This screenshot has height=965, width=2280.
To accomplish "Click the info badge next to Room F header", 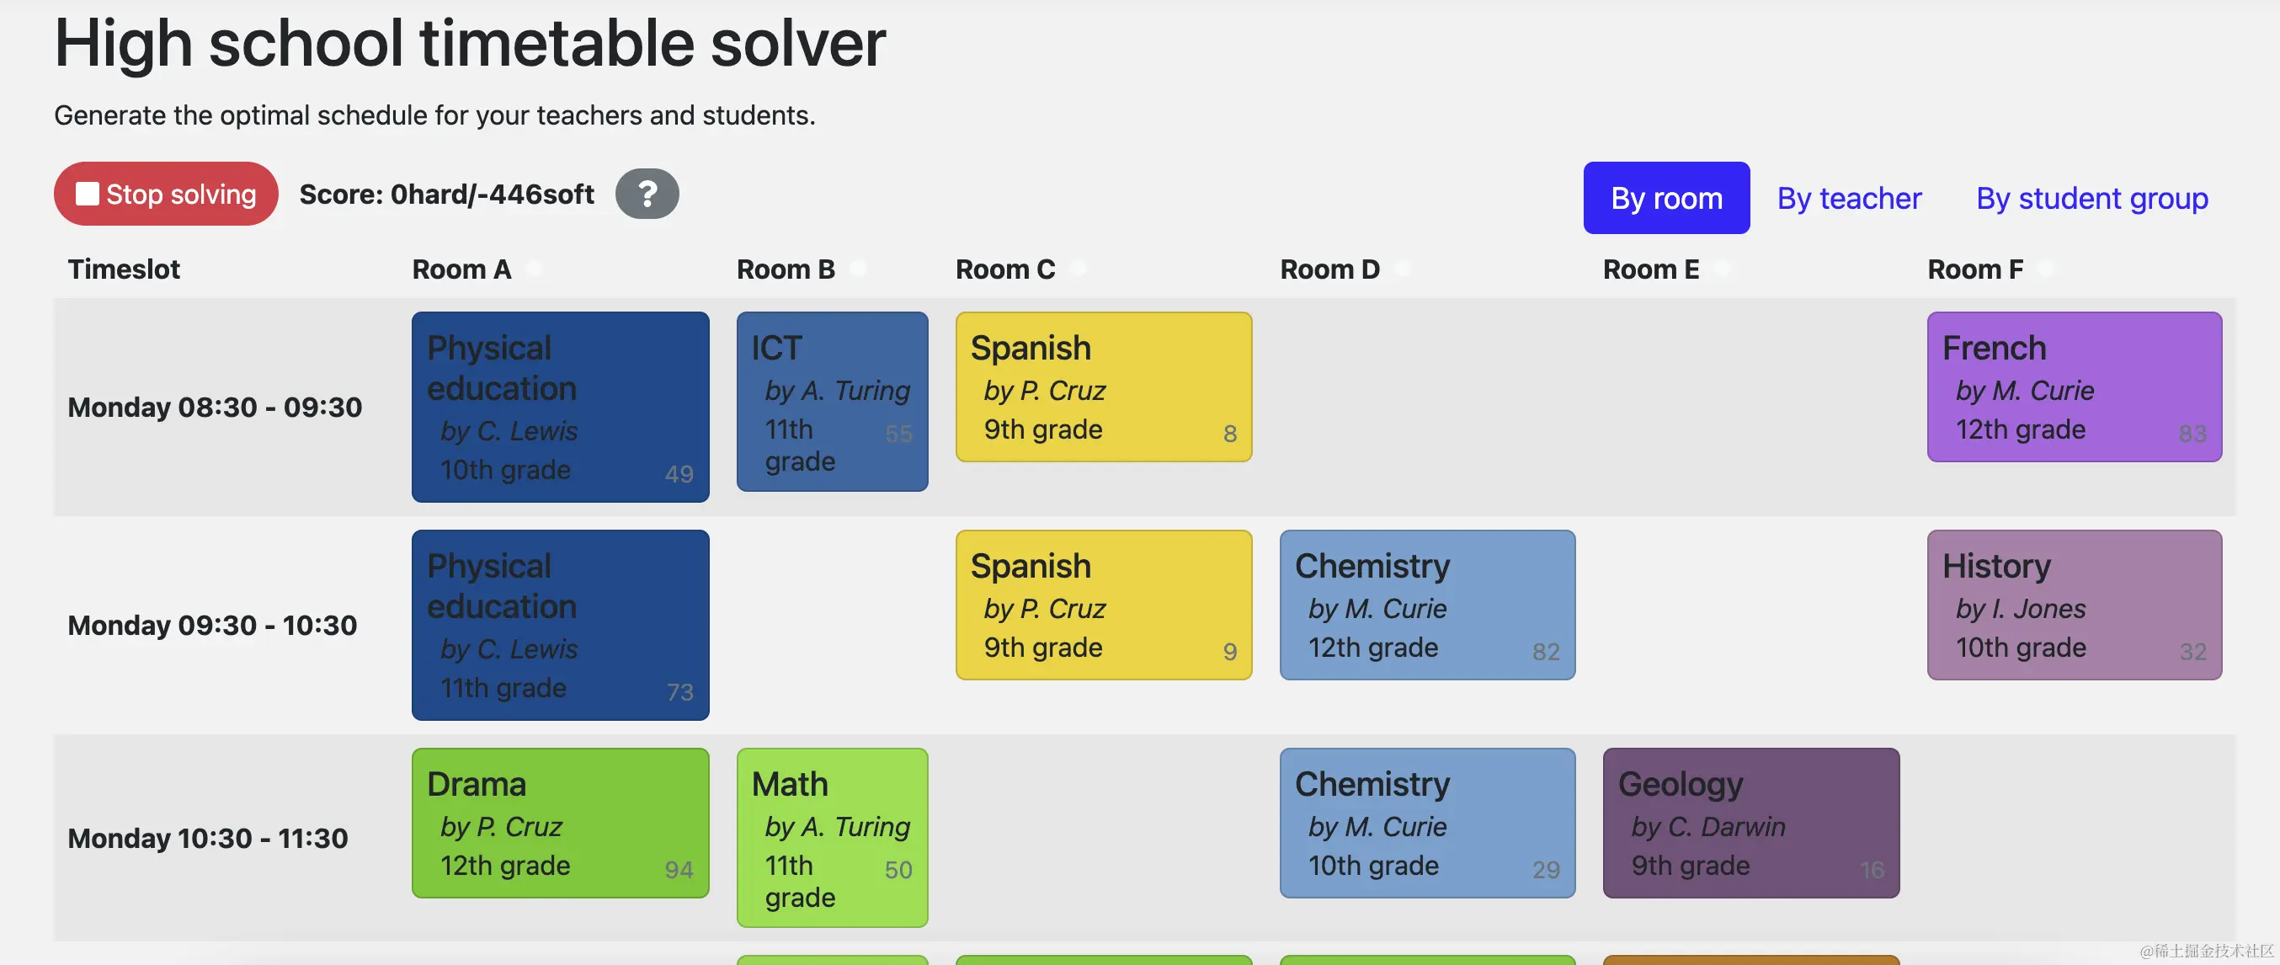I will [x=2046, y=269].
